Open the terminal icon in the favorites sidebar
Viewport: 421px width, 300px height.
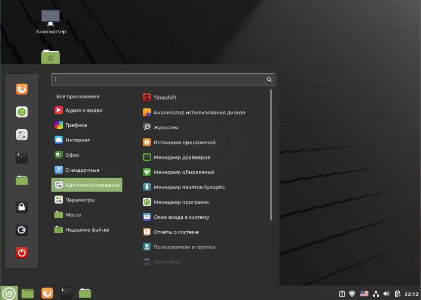click(22, 157)
